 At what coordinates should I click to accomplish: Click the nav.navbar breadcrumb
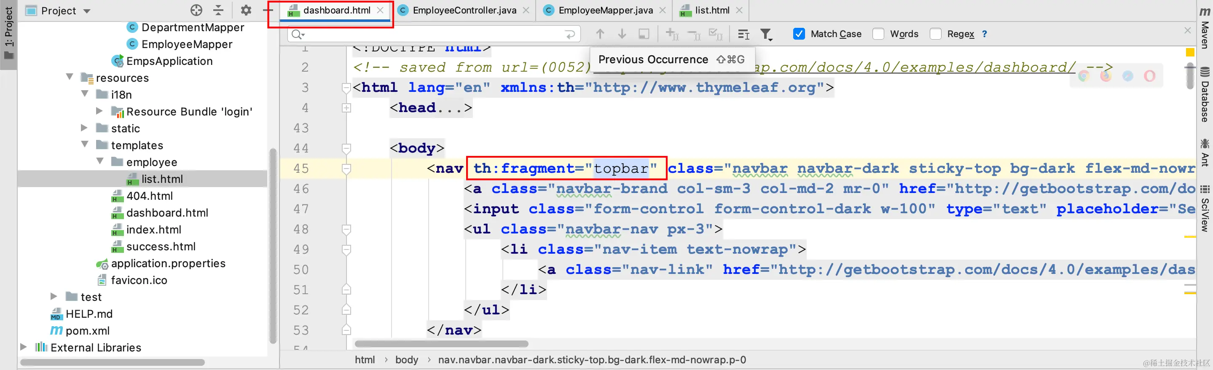[x=592, y=359]
